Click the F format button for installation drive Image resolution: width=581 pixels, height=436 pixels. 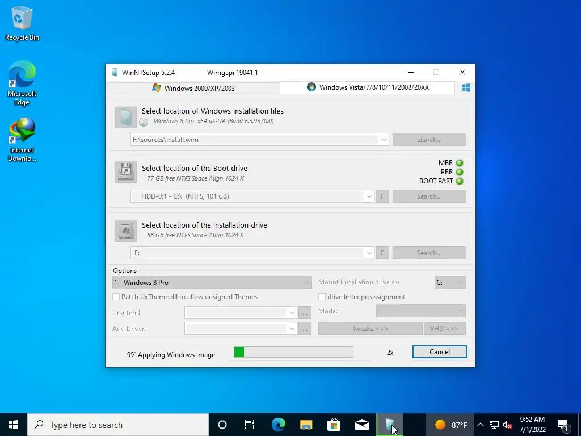tap(382, 253)
